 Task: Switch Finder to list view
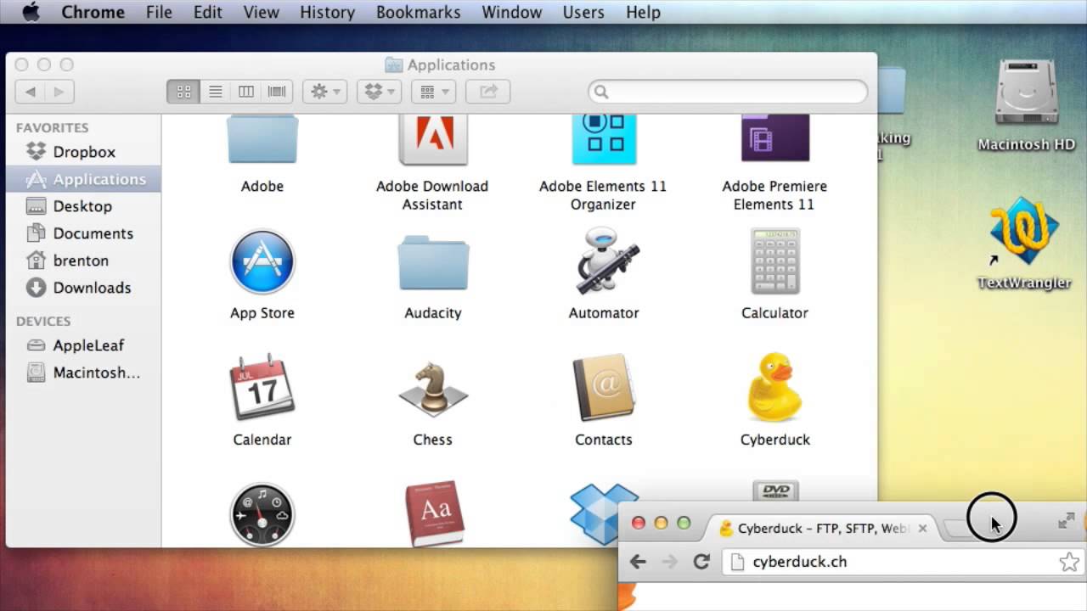pos(216,92)
